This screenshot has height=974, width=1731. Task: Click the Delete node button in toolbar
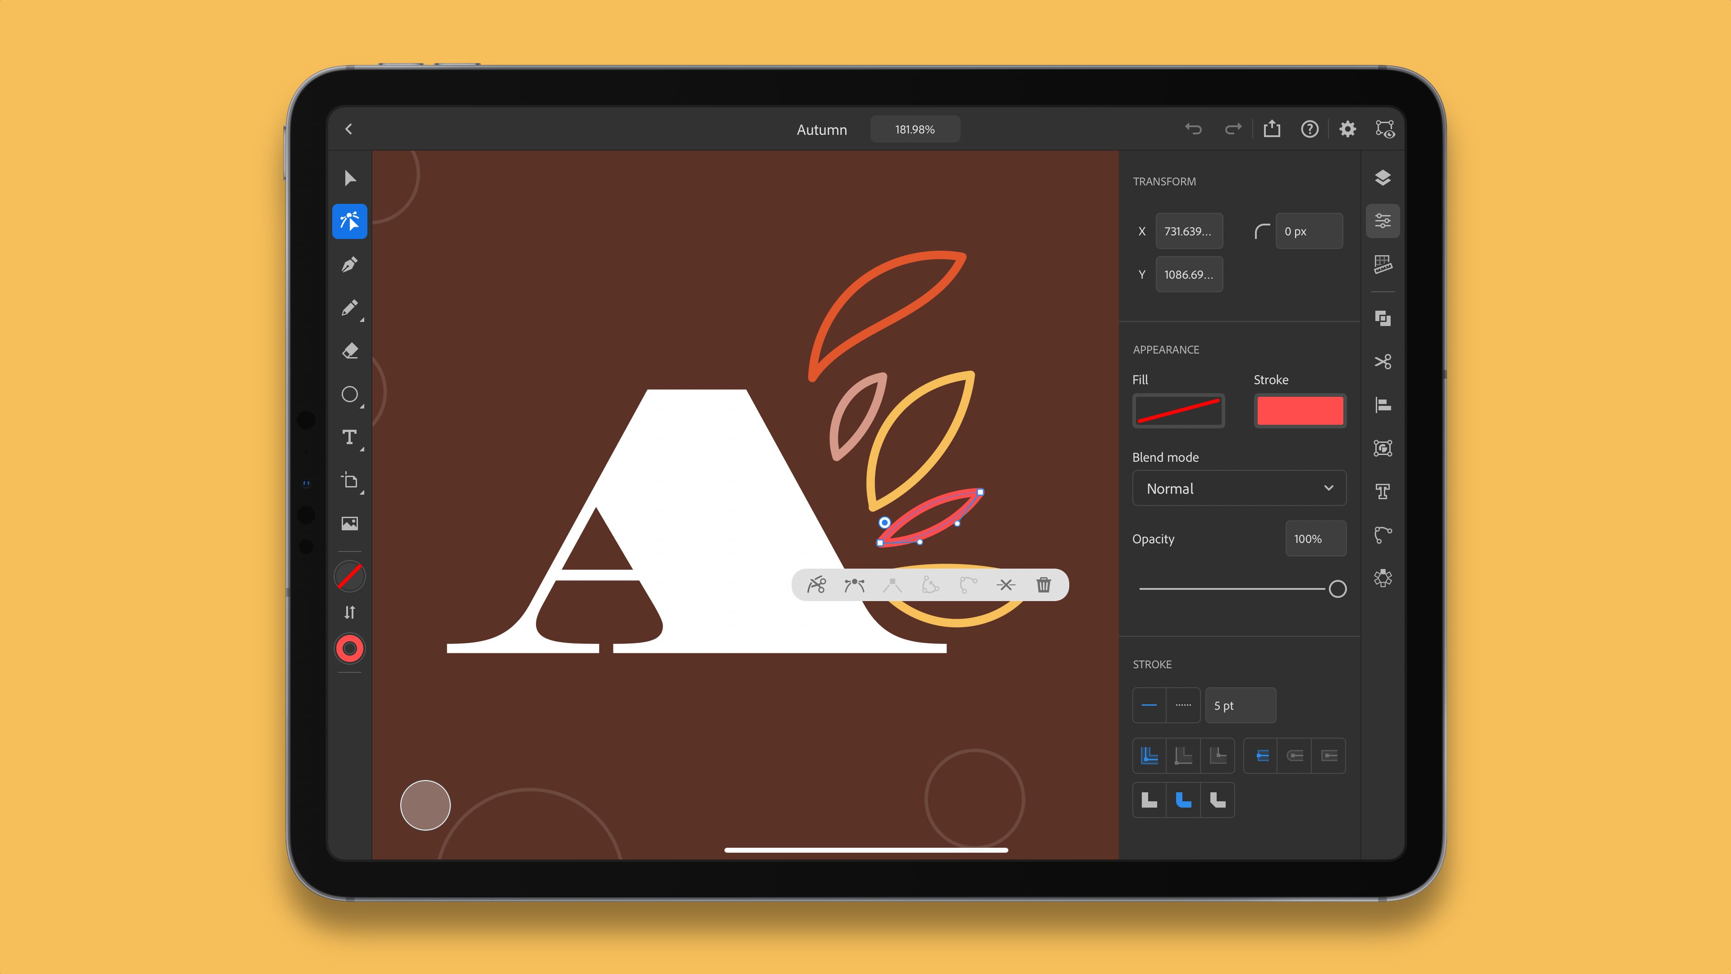pyautogui.click(x=1005, y=584)
